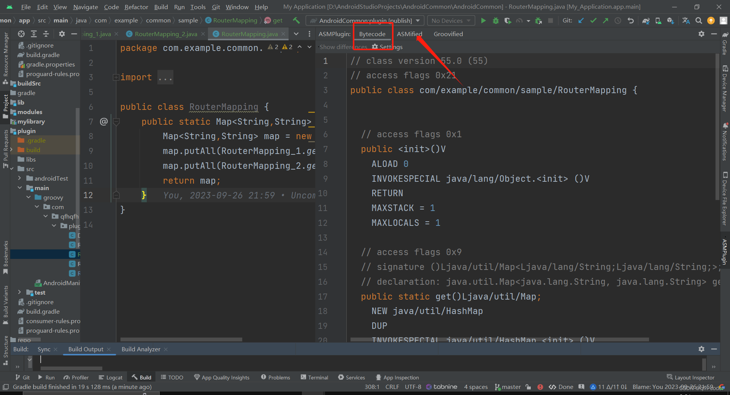Image resolution: width=730 pixels, height=395 pixels.
Task: Collapse the groovy folder
Action: tap(29, 197)
